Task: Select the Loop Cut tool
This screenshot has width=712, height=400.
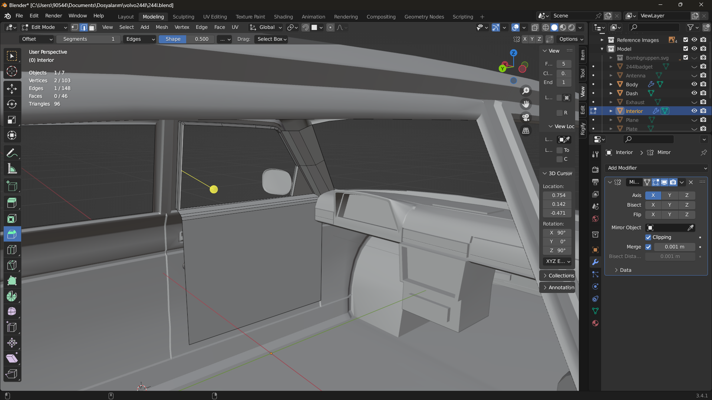Action: [x=12, y=250]
